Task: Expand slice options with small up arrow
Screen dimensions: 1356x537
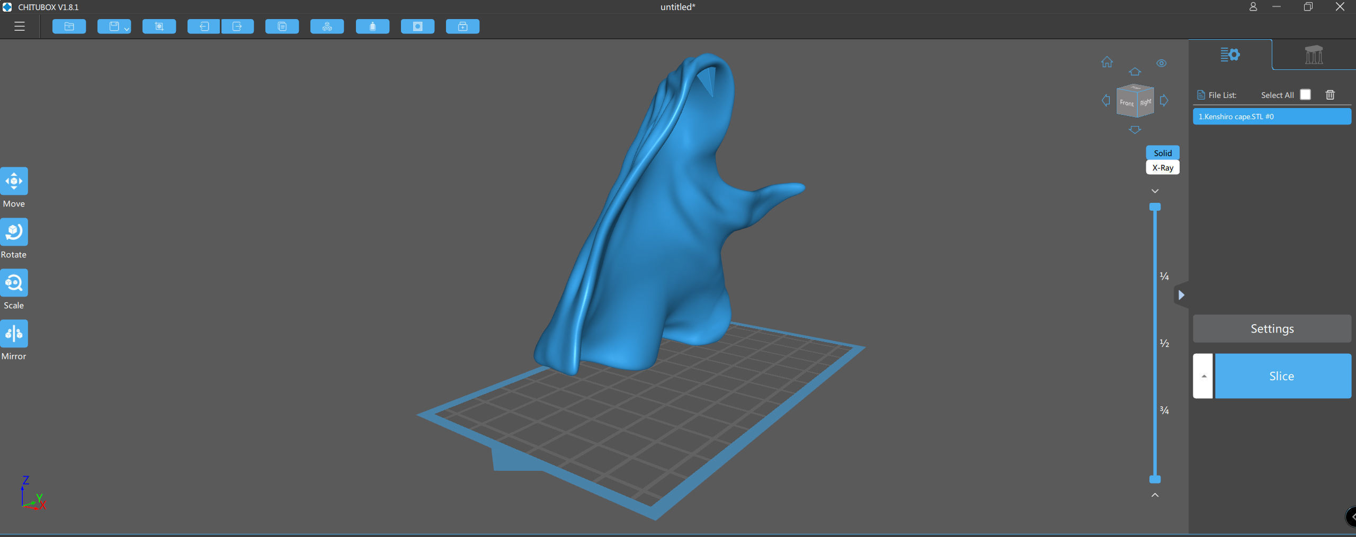Action: [1203, 376]
